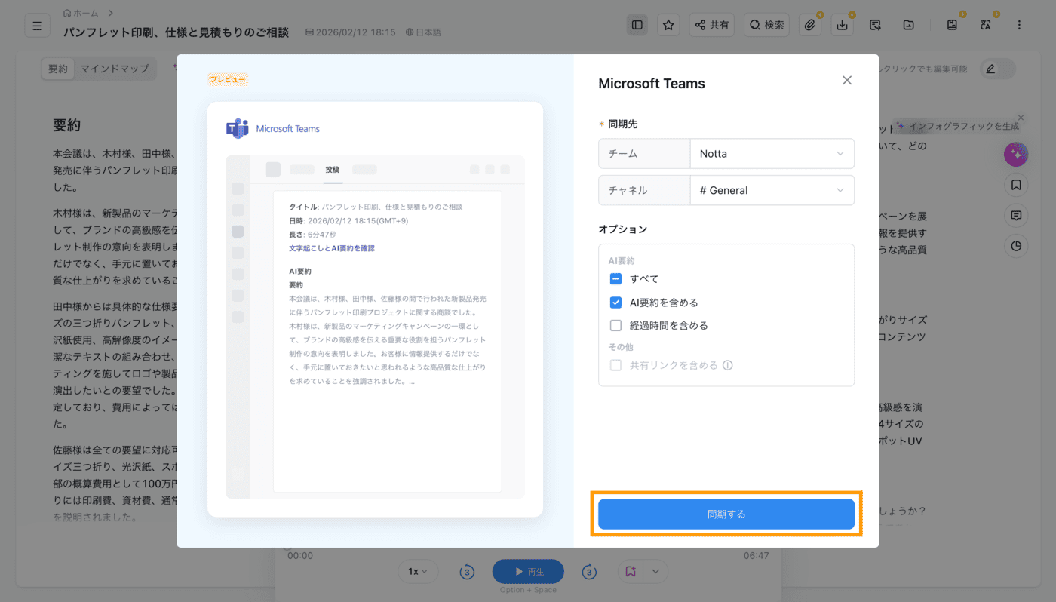Expand the チーム Notta dropdown

point(772,153)
